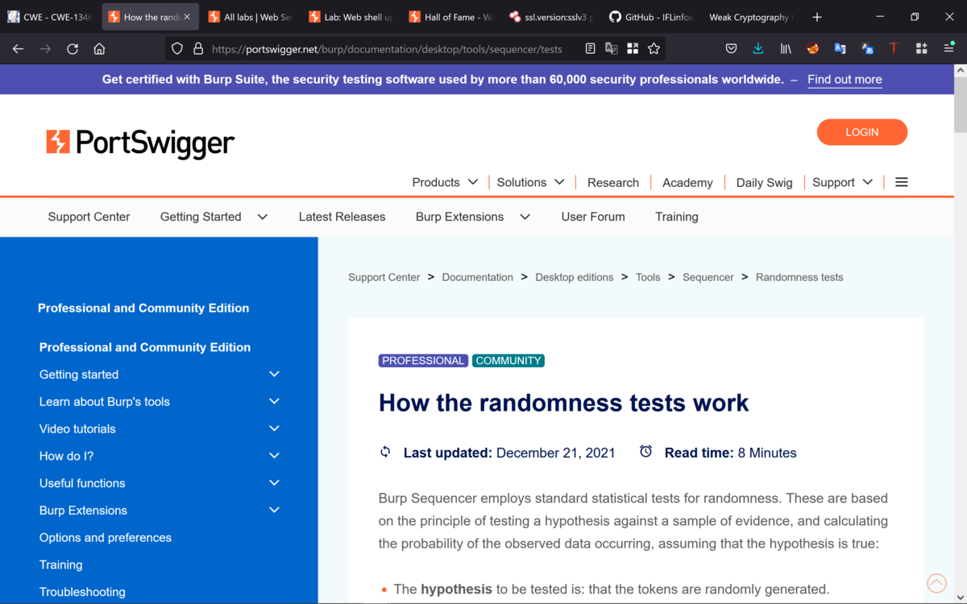Open a new browser tab with plus

pyautogui.click(x=816, y=17)
